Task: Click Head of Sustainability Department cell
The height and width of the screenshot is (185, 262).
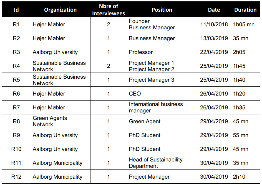Action: (162, 163)
